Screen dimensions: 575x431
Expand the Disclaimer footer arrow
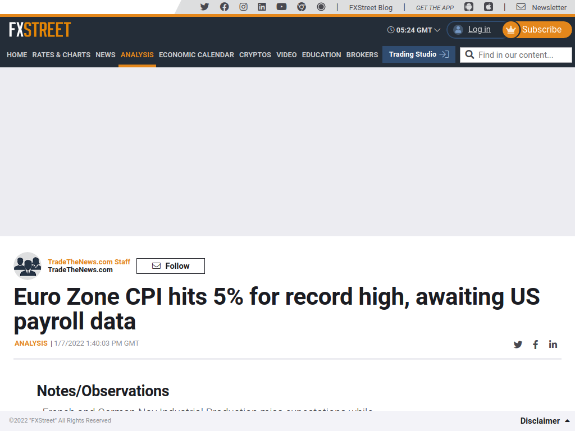point(567,421)
